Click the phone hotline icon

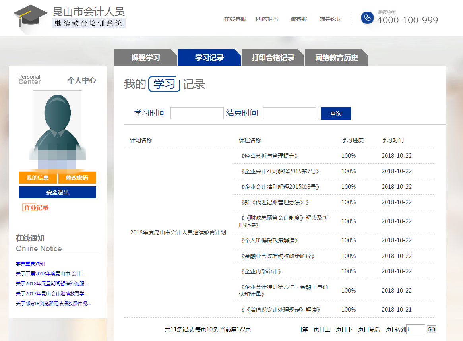(367, 17)
